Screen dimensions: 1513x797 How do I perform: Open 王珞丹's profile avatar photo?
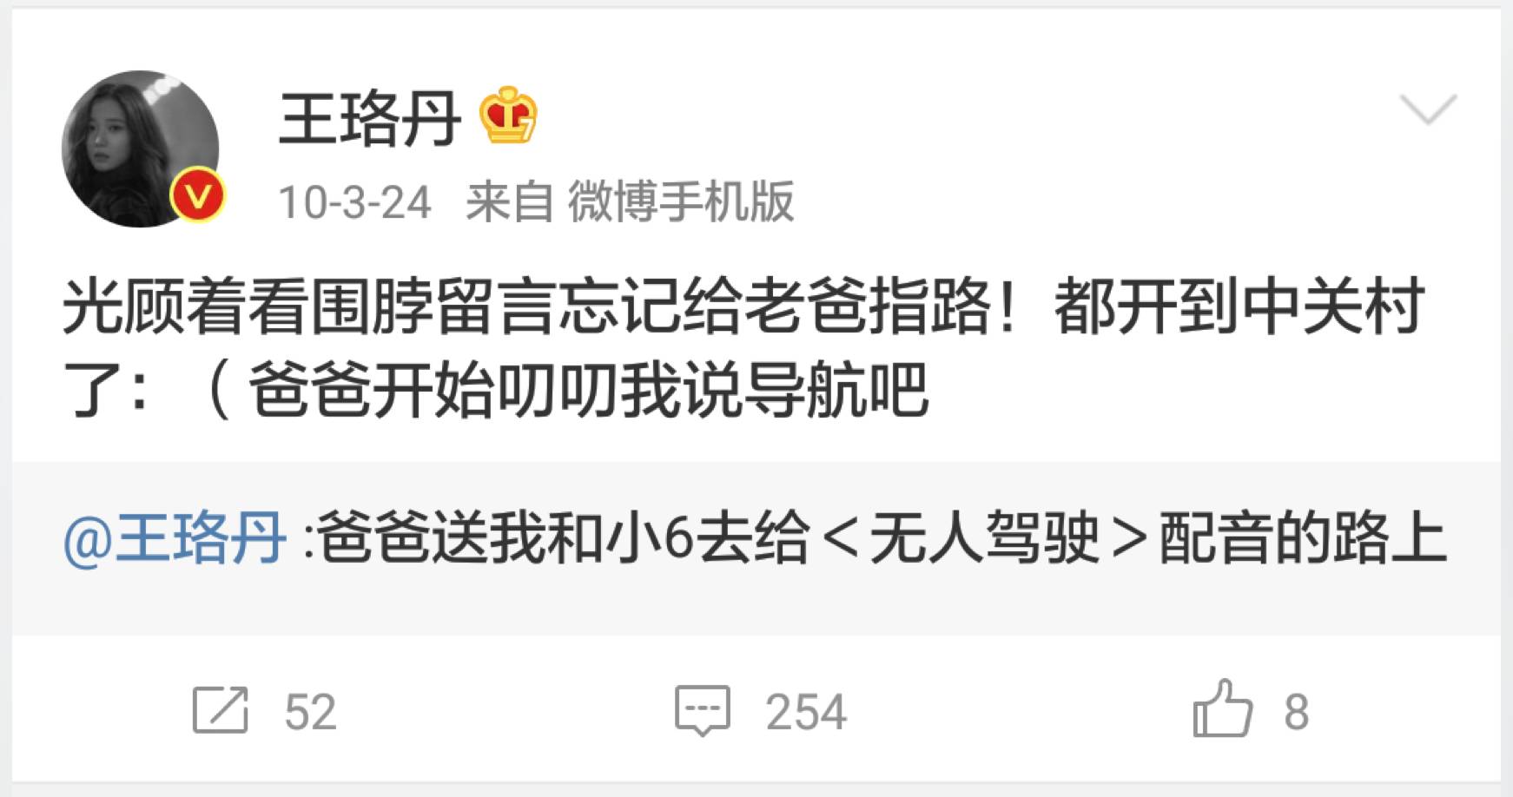click(x=140, y=148)
